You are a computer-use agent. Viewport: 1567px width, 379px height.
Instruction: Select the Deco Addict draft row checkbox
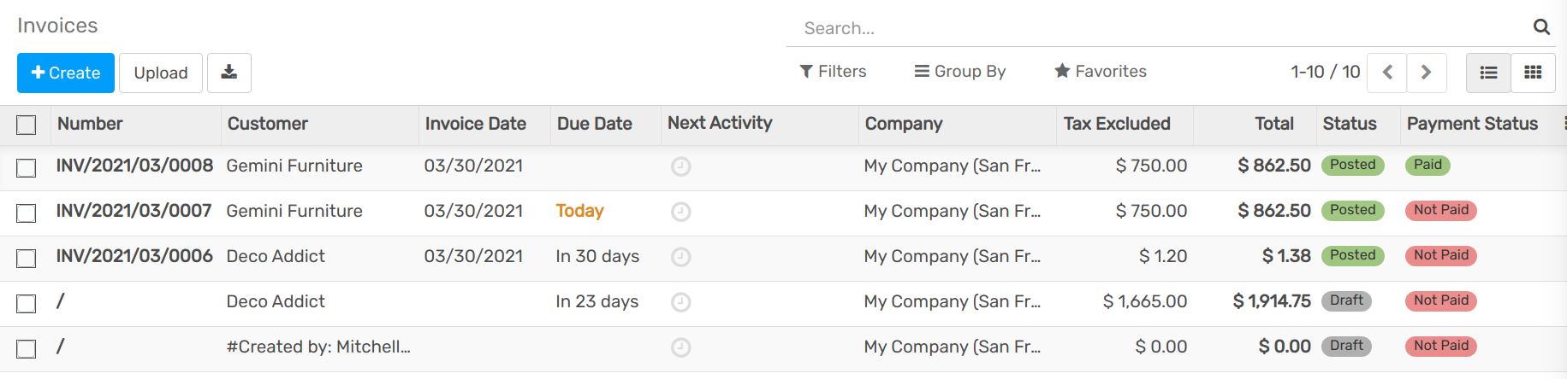point(27,303)
